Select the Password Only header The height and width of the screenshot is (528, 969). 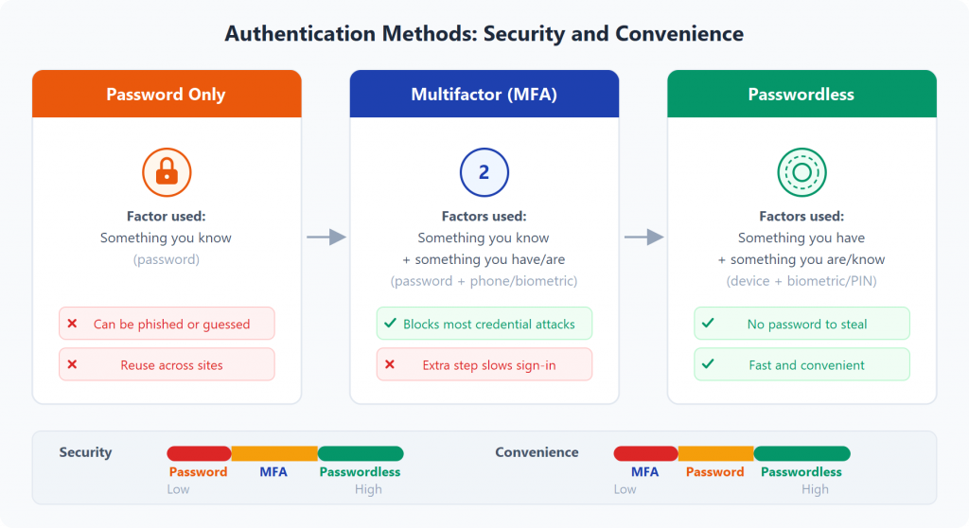coord(167,95)
